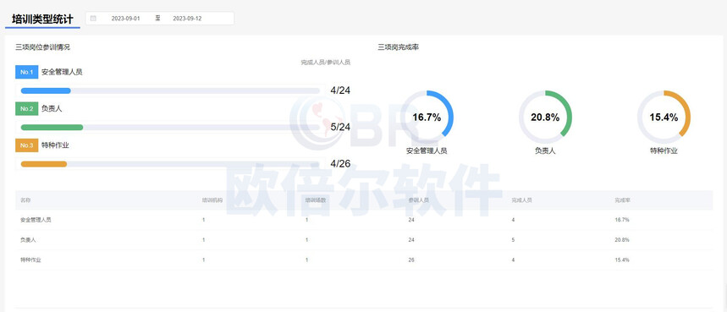Click the 名称 column header
Screen dimensions: 727x312
click(25, 200)
